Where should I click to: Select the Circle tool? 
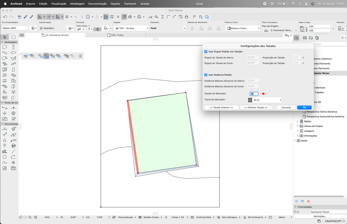click(x=5, y=157)
